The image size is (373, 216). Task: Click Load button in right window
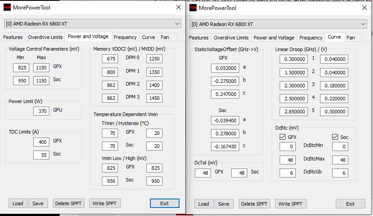point(204,204)
